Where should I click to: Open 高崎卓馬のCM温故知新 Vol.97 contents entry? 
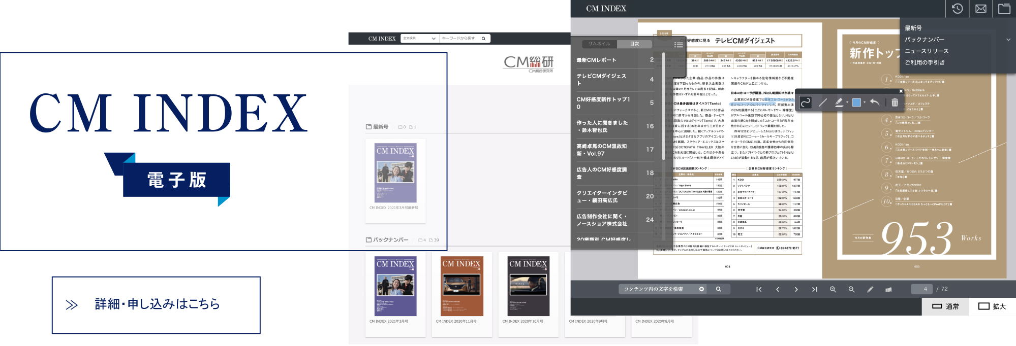coord(615,150)
